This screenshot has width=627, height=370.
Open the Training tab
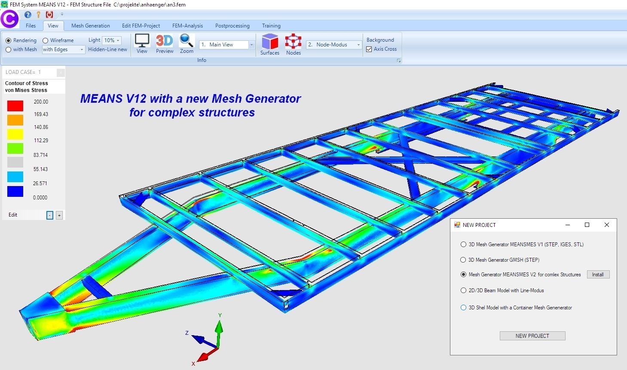click(271, 26)
